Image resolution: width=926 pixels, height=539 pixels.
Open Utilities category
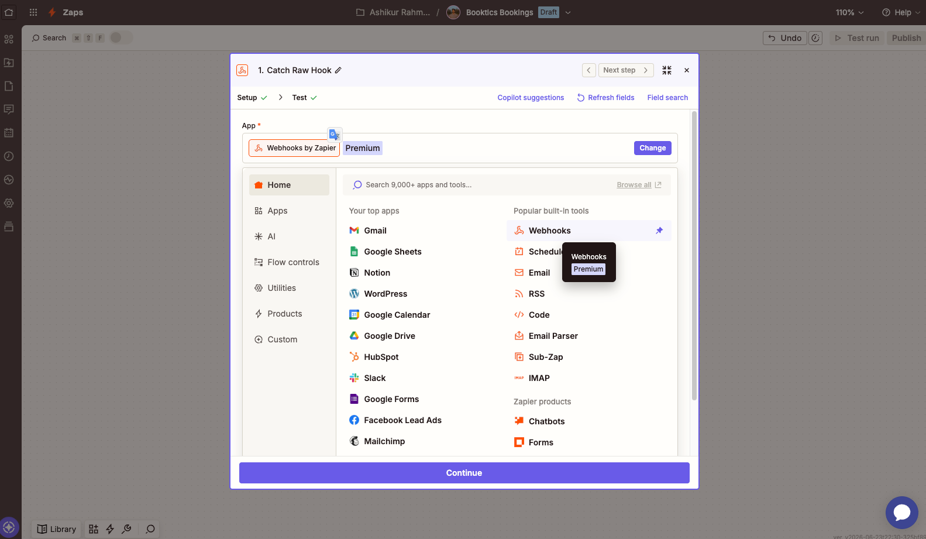point(289,288)
